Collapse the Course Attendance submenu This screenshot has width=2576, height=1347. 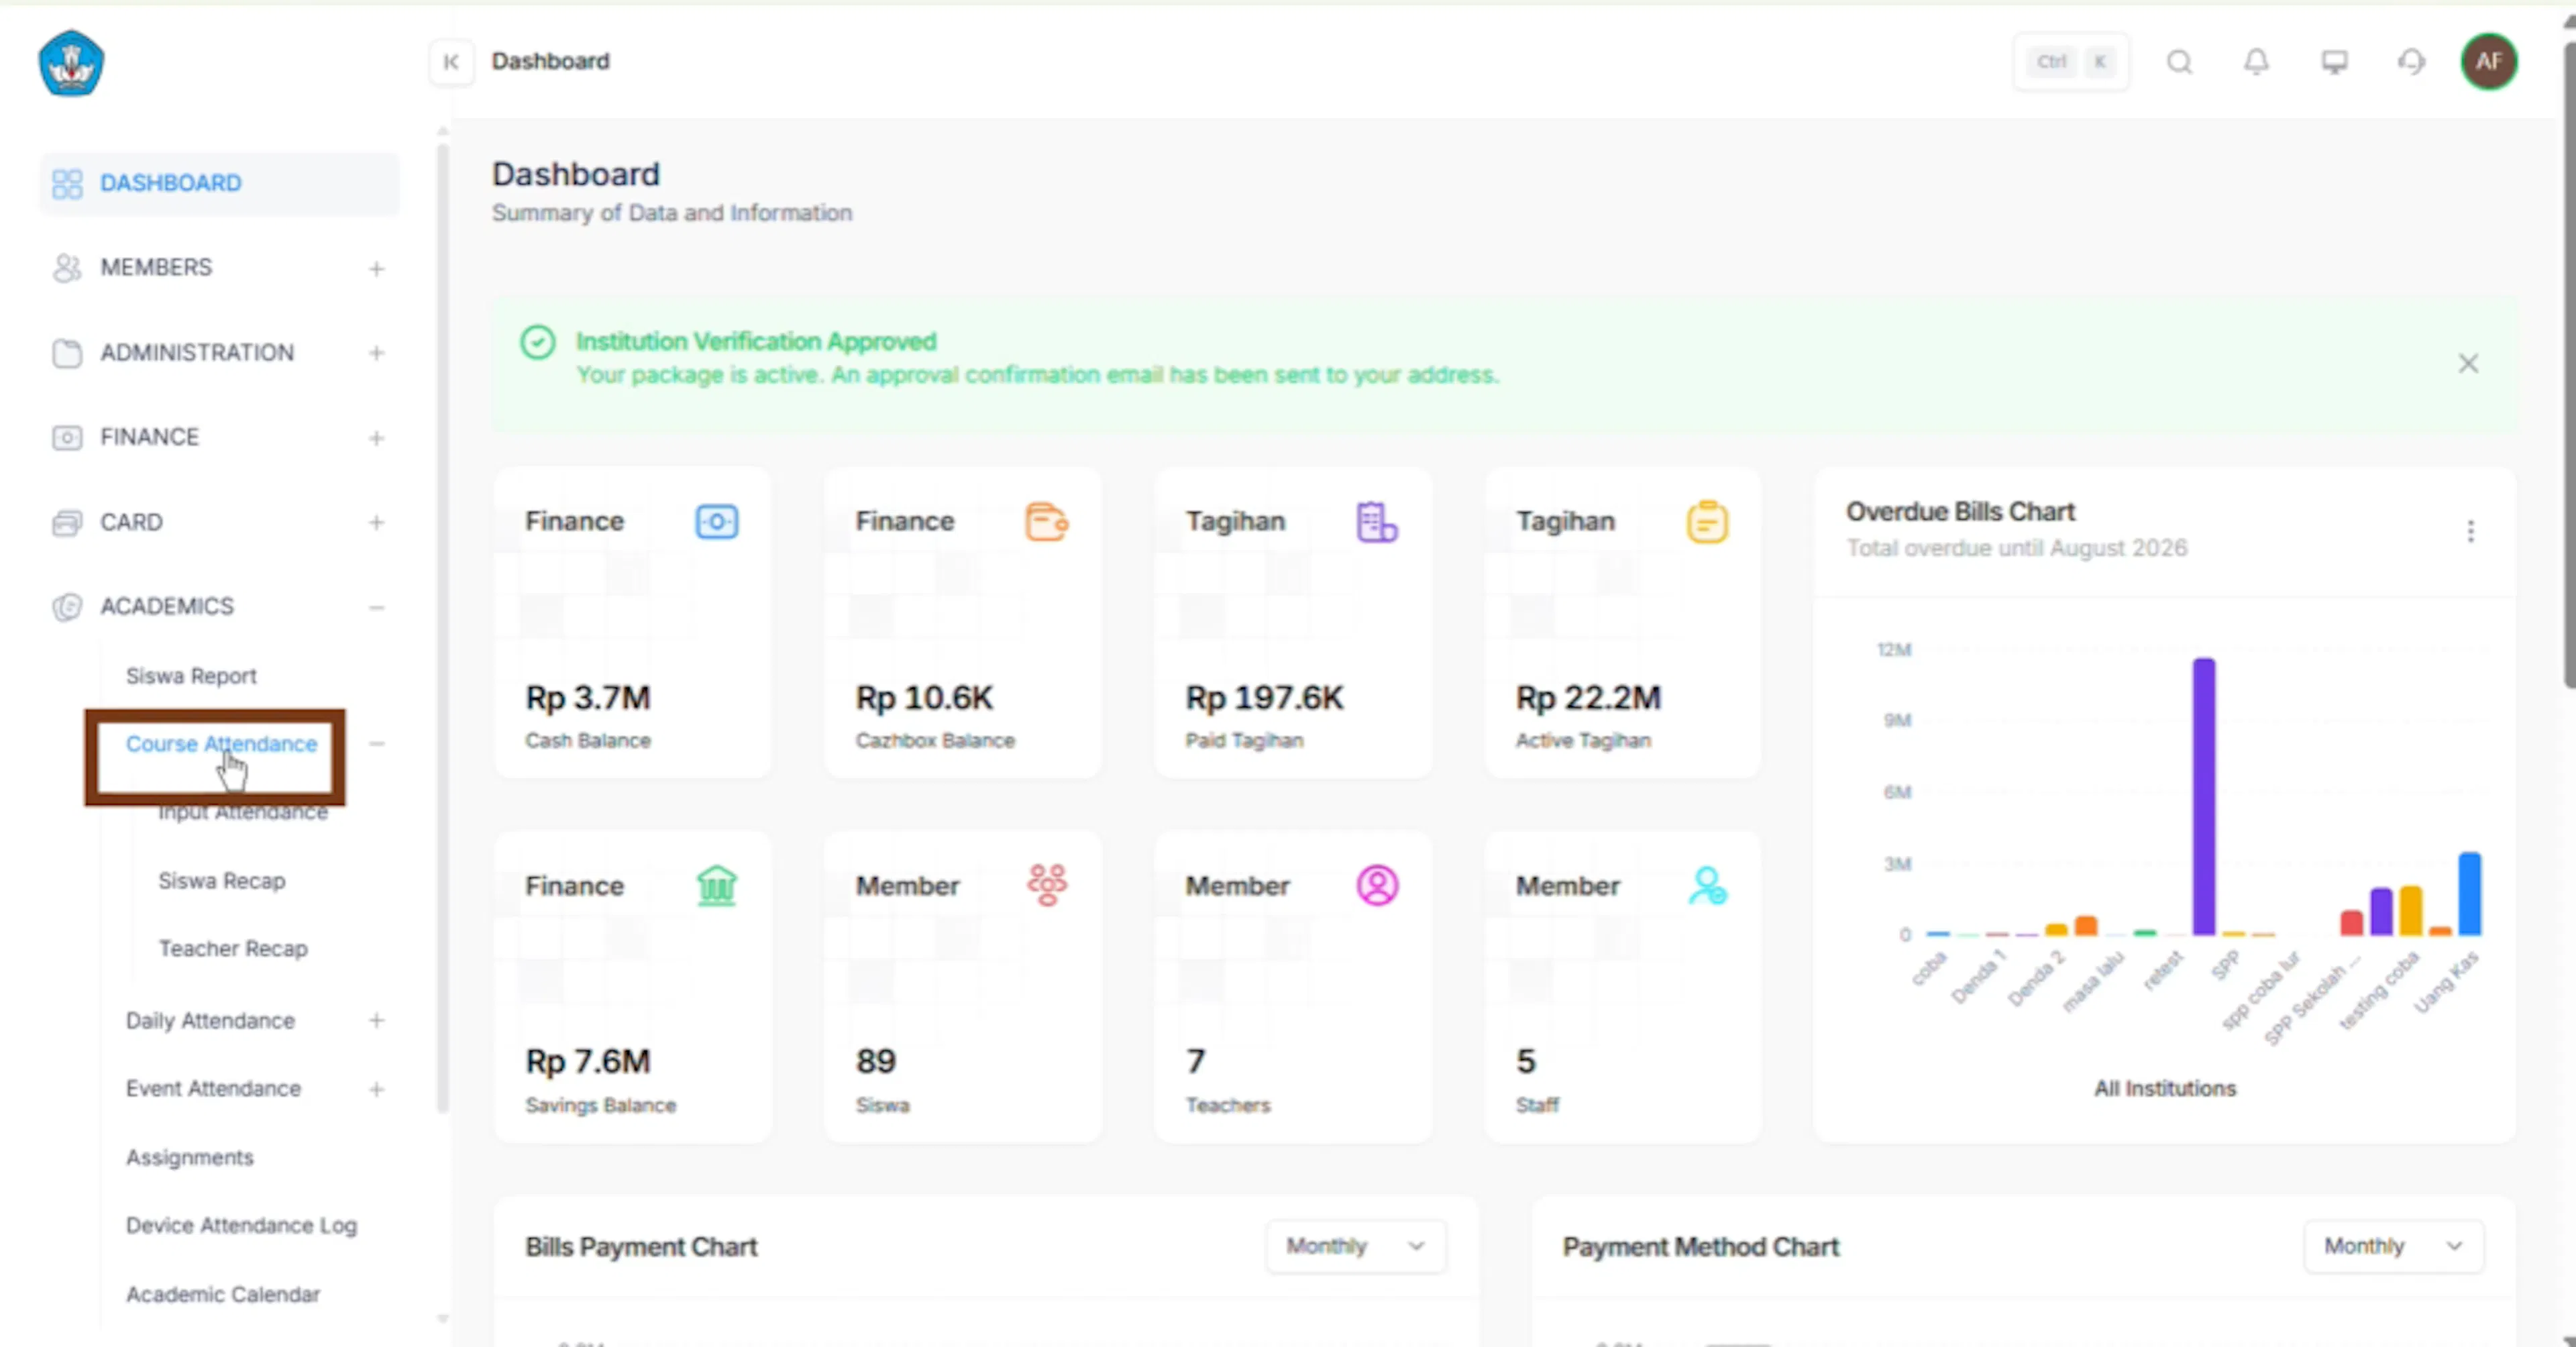pyautogui.click(x=376, y=744)
